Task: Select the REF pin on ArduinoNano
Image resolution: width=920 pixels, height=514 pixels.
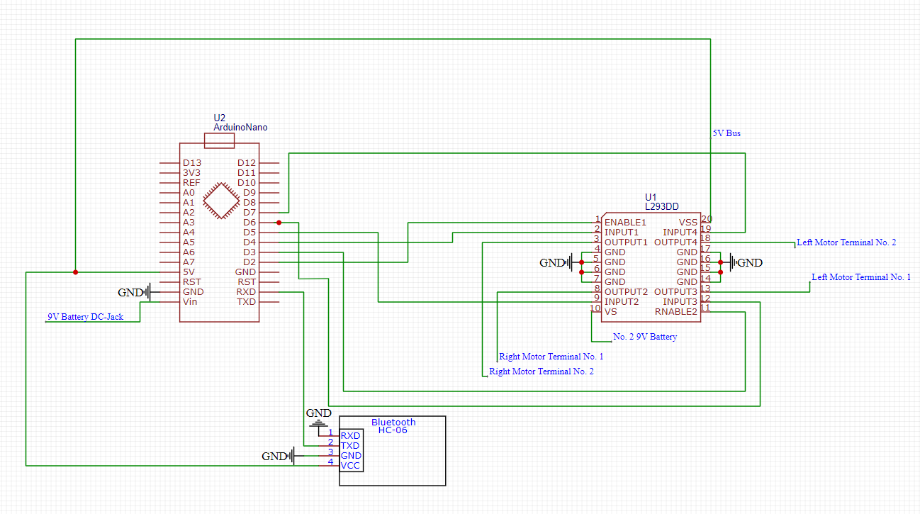Action: tap(191, 183)
